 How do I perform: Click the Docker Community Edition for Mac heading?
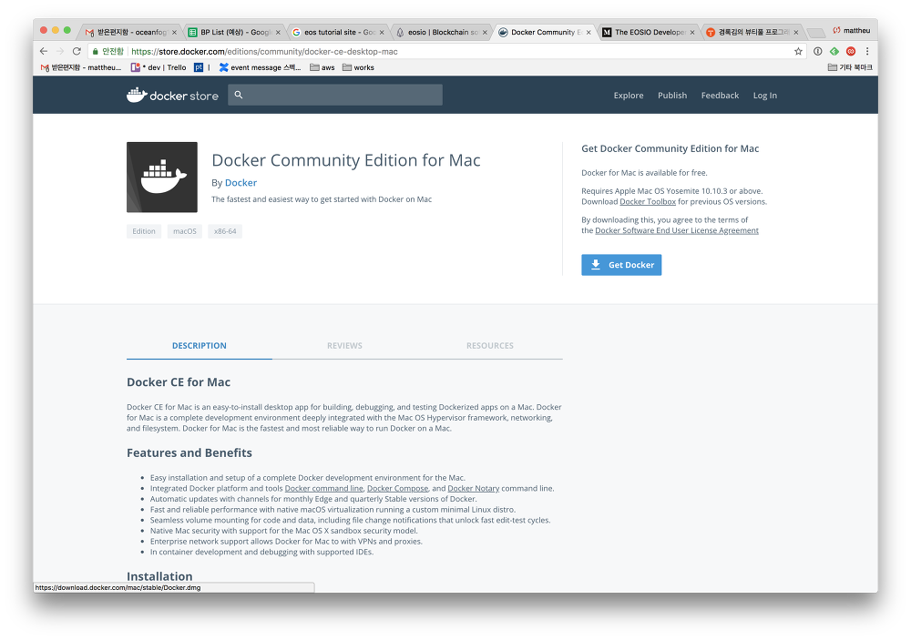point(345,160)
